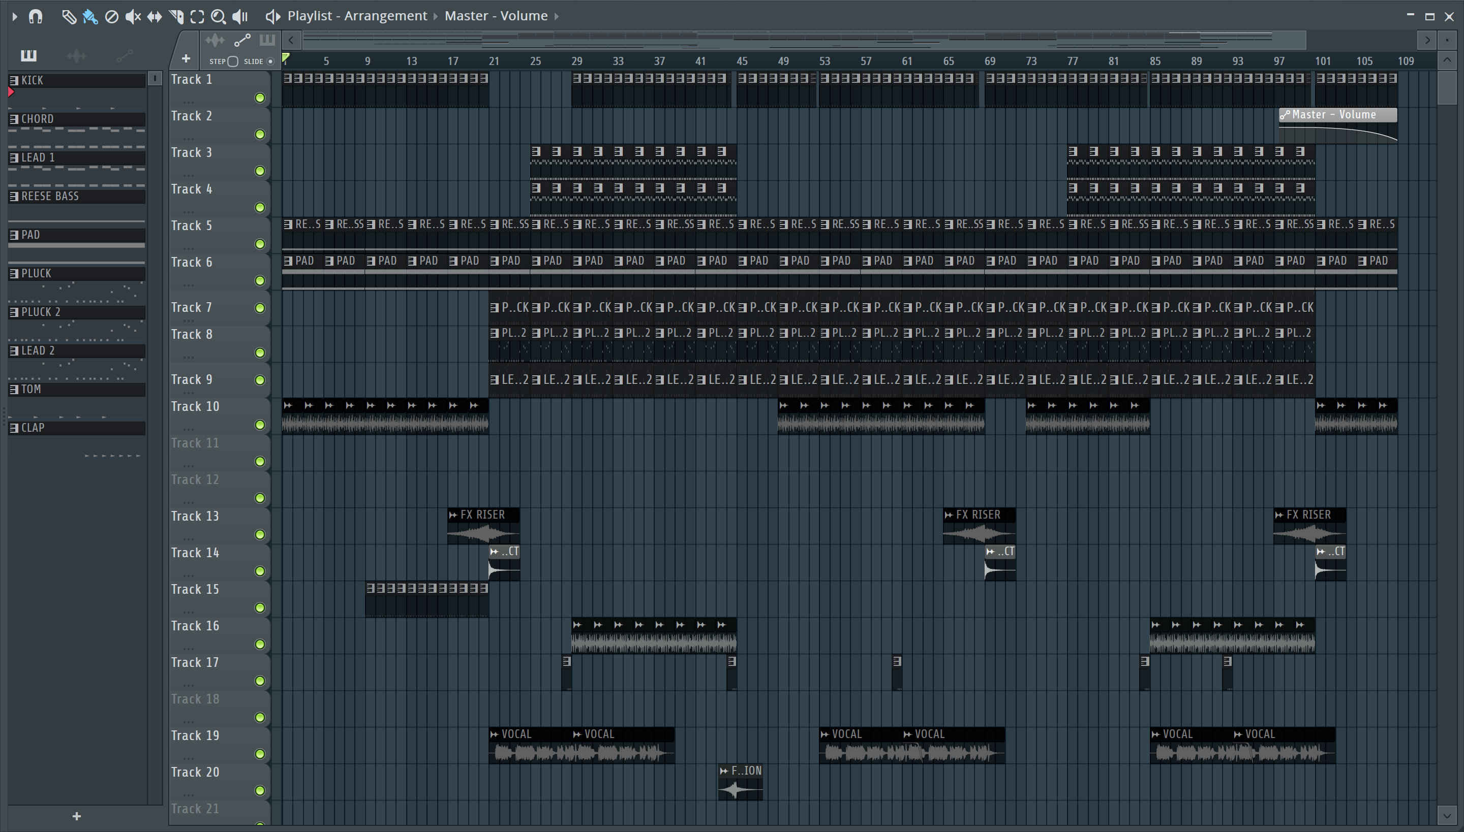Mute Track 2 with its green light
This screenshot has height=832, width=1464.
coord(260,134)
